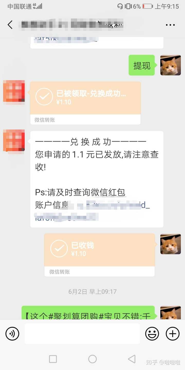
Task: Tap the back arrow in chat header
Action: tap(10, 25)
